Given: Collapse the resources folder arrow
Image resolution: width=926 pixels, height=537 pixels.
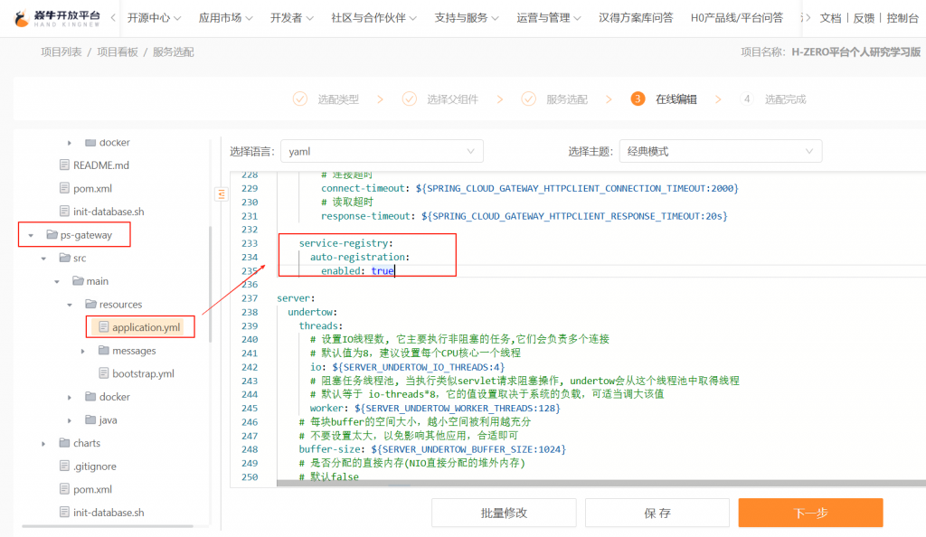Looking at the screenshot, I should [71, 305].
